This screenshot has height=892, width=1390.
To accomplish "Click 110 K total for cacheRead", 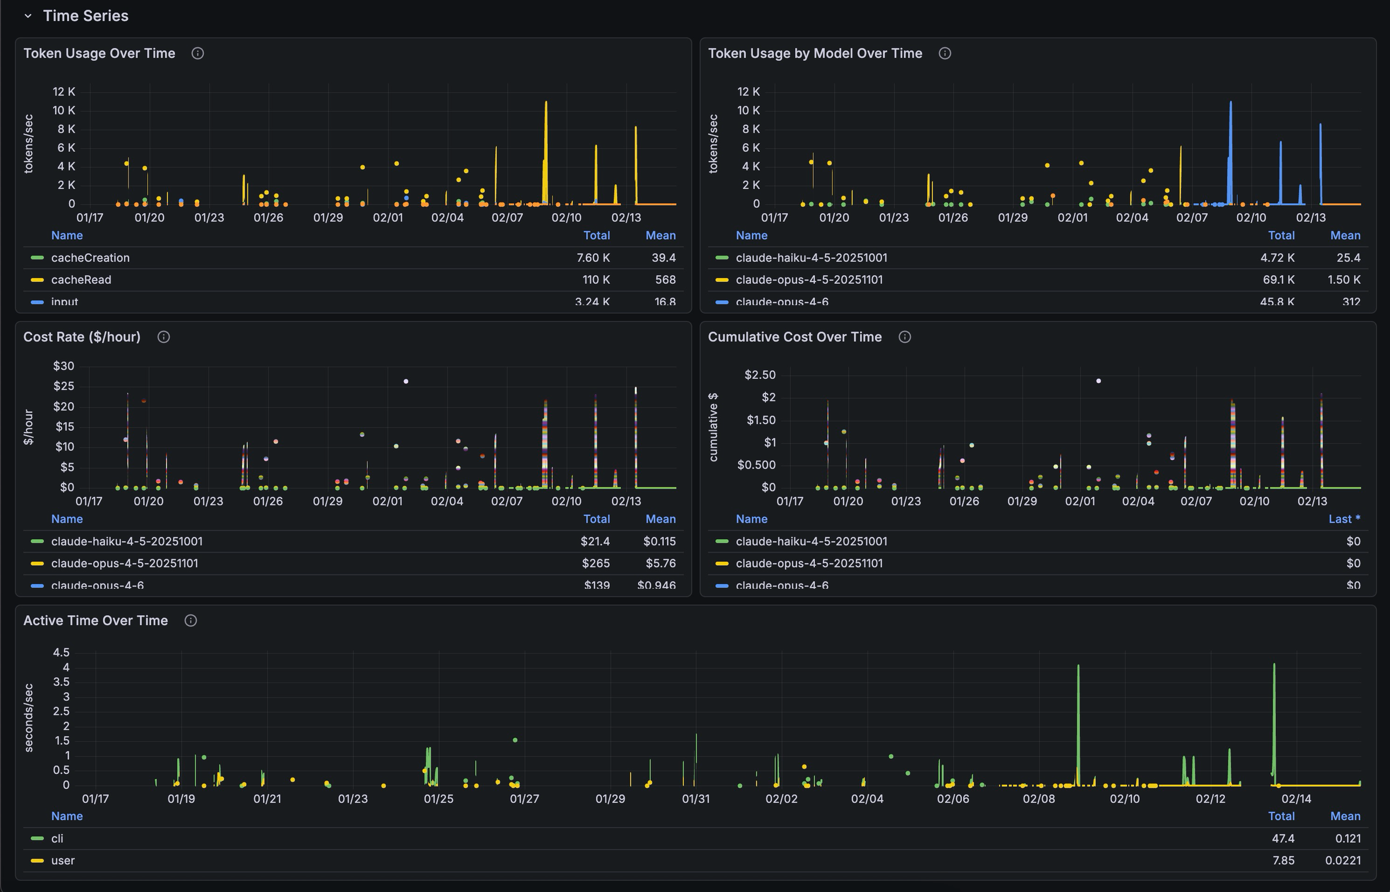I will click(x=596, y=280).
